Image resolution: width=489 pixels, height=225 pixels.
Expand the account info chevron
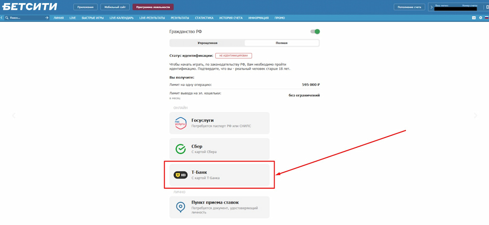pos(432,7)
